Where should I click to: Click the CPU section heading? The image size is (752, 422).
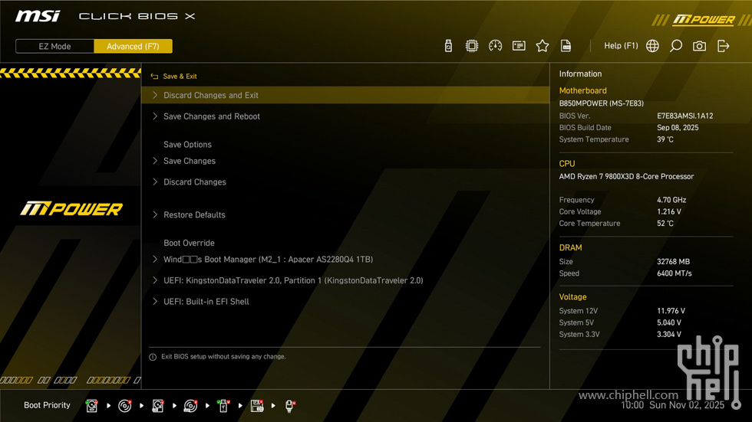pyautogui.click(x=567, y=164)
